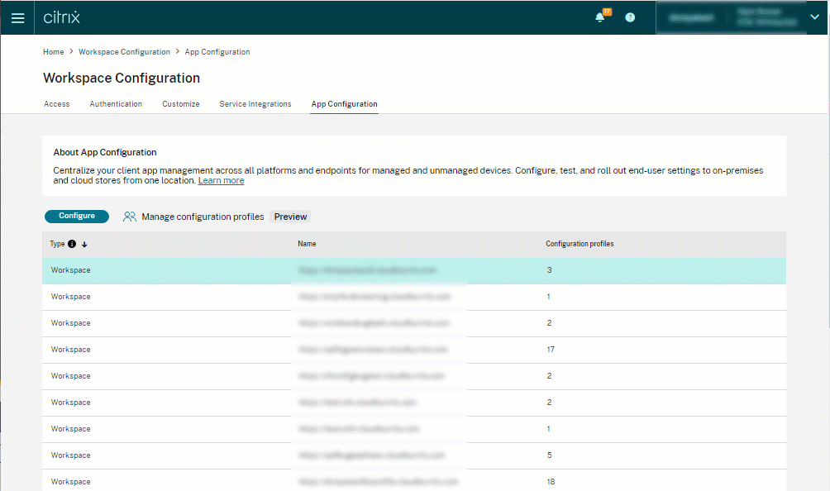The width and height of the screenshot is (830, 491).
Task: Select the highlighted row with 3 profiles
Action: [x=413, y=270]
